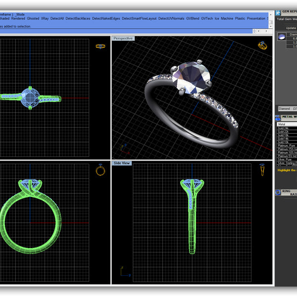Click ring icon in front viewport corner
297x297 pixels.
100,170
